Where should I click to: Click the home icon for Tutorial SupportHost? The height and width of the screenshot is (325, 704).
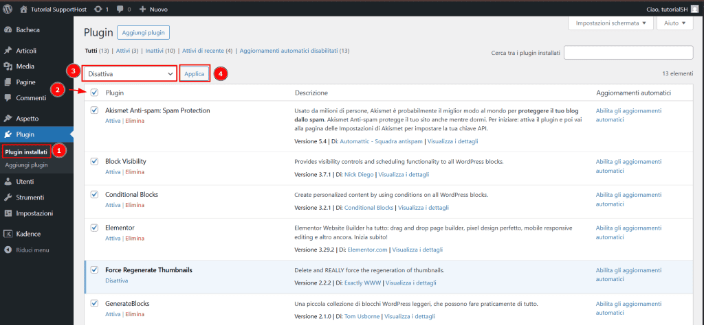coord(24,9)
